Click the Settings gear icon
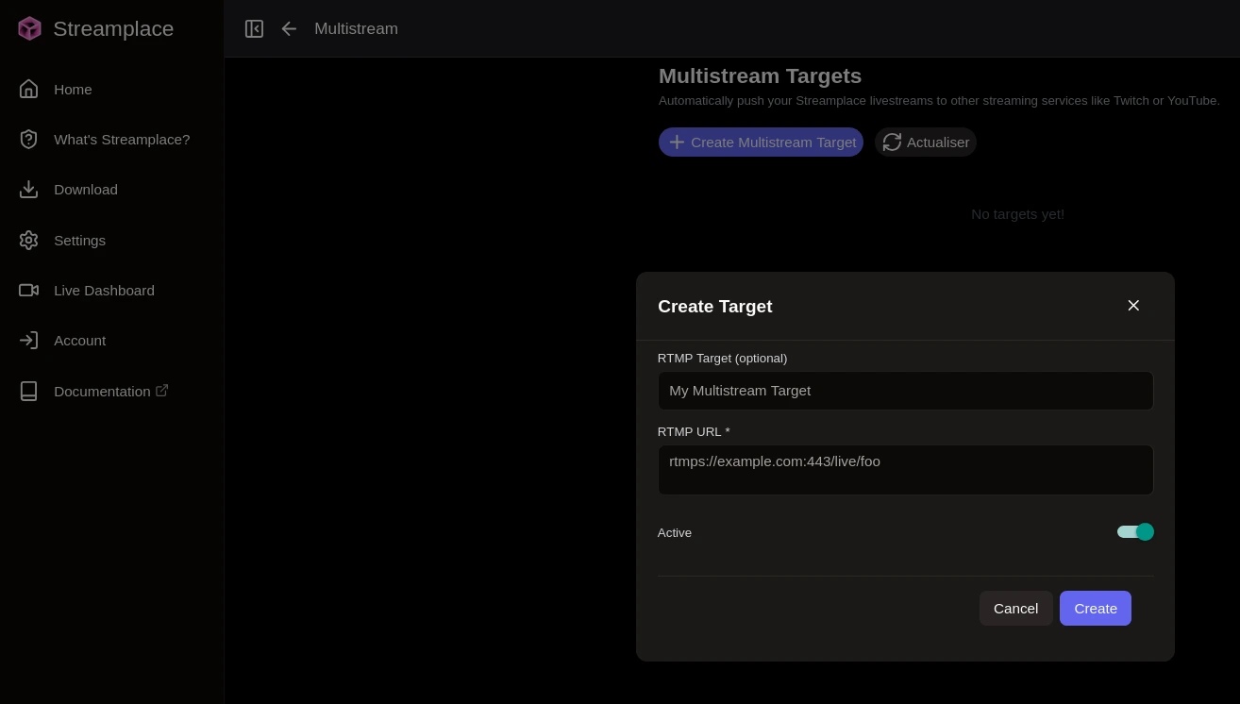Screen dimensions: 1240x704 pyautogui.click(x=28, y=240)
